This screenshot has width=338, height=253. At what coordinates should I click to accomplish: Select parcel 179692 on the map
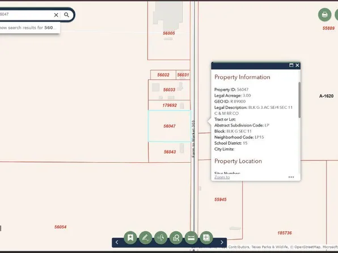pyautogui.click(x=170, y=106)
